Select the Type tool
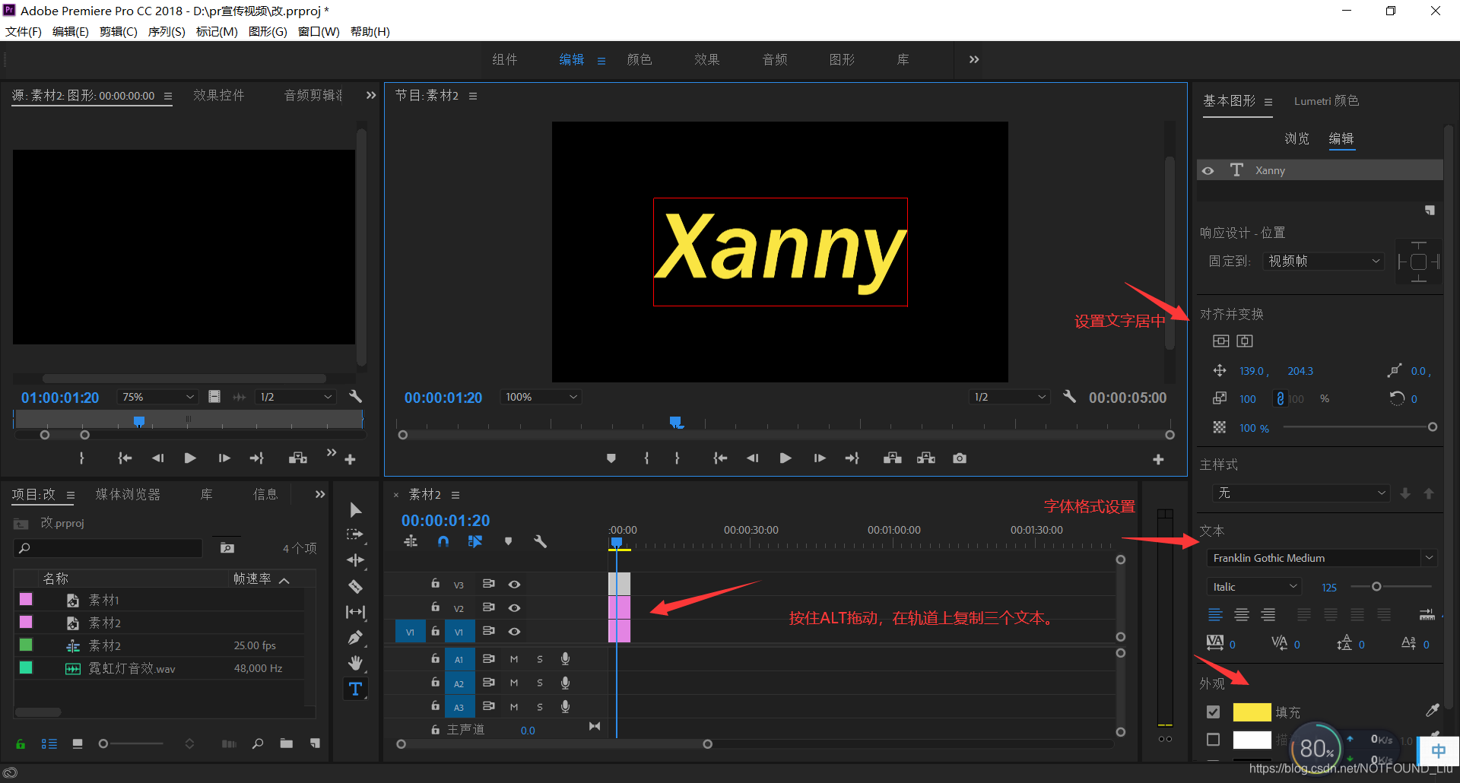This screenshot has width=1460, height=783. [x=355, y=689]
